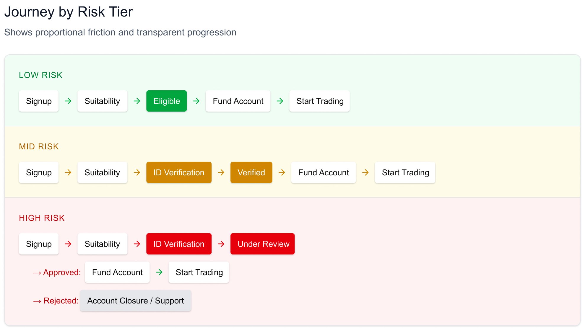Click orange arrow right before Mid Risk Start Trading
585x333 pixels.
pyautogui.click(x=365, y=172)
